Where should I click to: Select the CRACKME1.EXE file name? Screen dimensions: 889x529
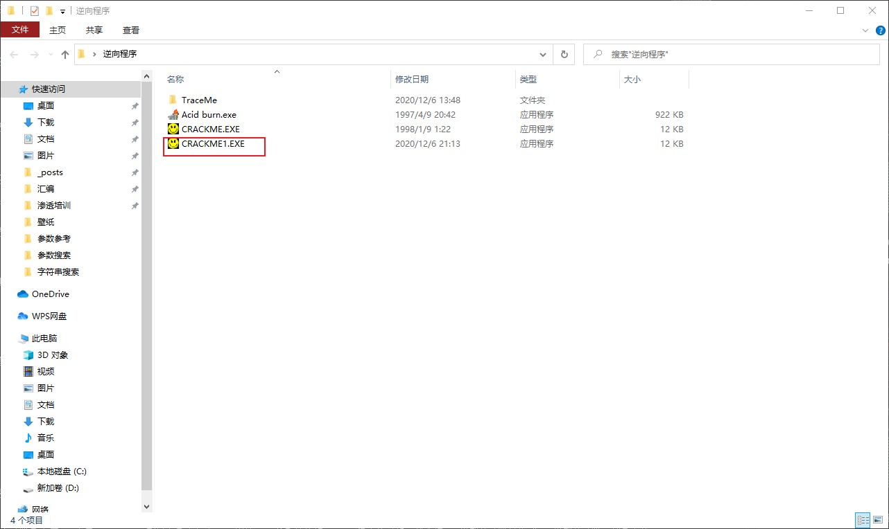(x=213, y=144)
